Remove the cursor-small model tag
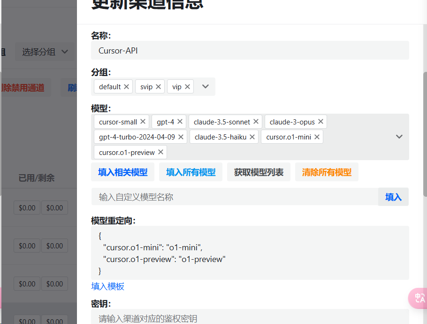Image resolution: width=427 pixels, height=324 pixels. 143,122
